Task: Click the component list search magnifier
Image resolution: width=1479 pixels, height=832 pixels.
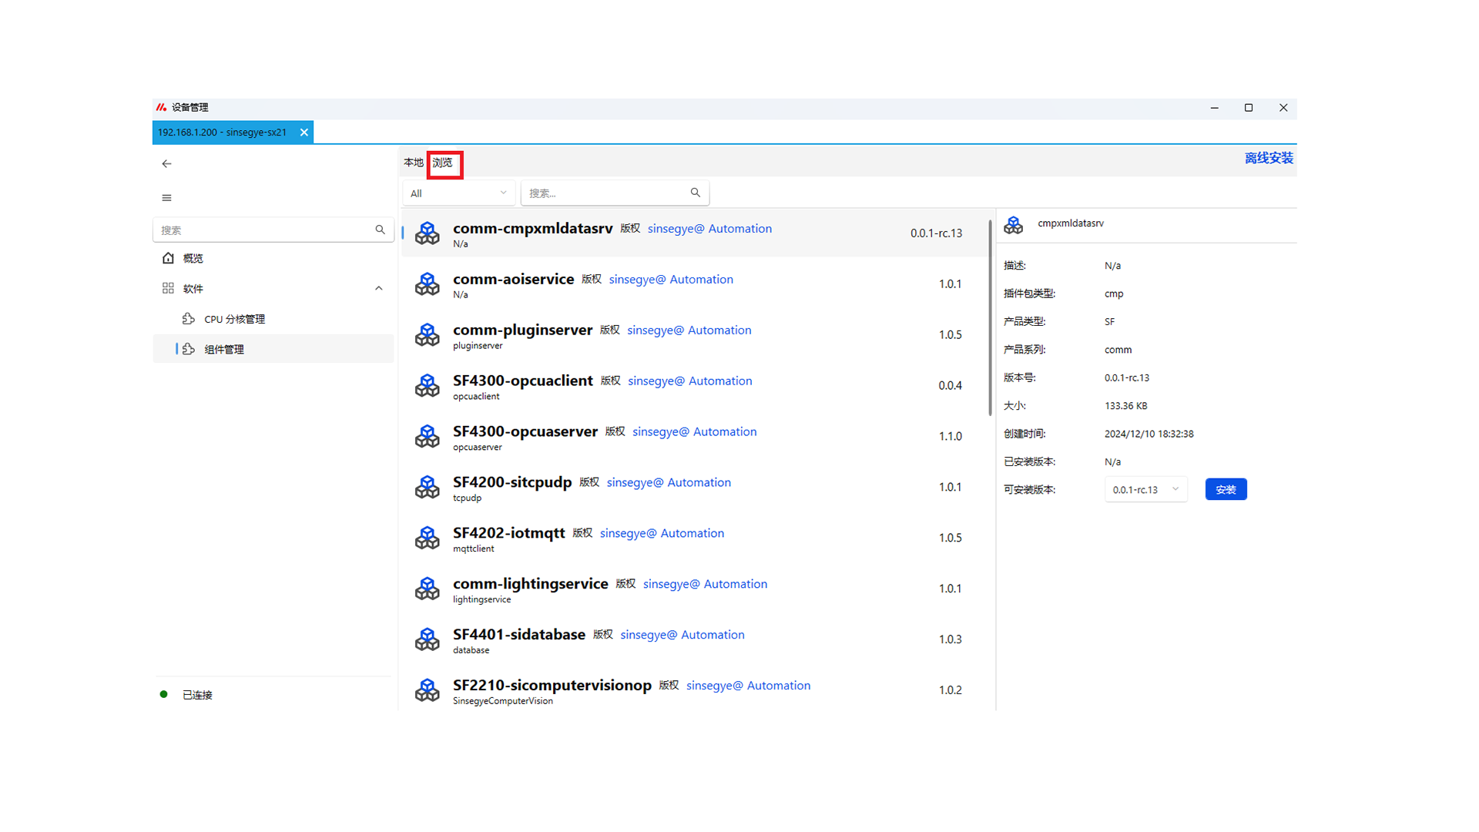Action: pyautogui.click(x=695, y=193)
